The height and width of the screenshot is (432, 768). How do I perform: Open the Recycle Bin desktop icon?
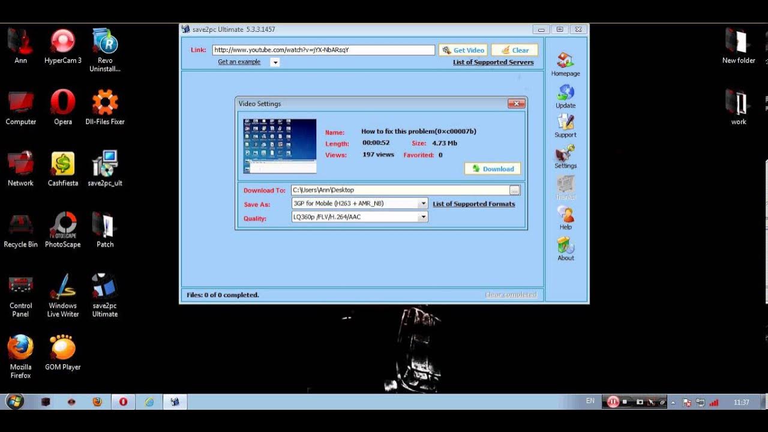pos(20,230)
